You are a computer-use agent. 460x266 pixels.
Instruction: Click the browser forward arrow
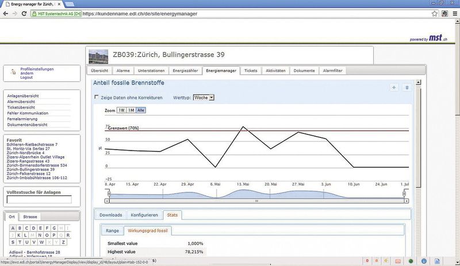15,13
